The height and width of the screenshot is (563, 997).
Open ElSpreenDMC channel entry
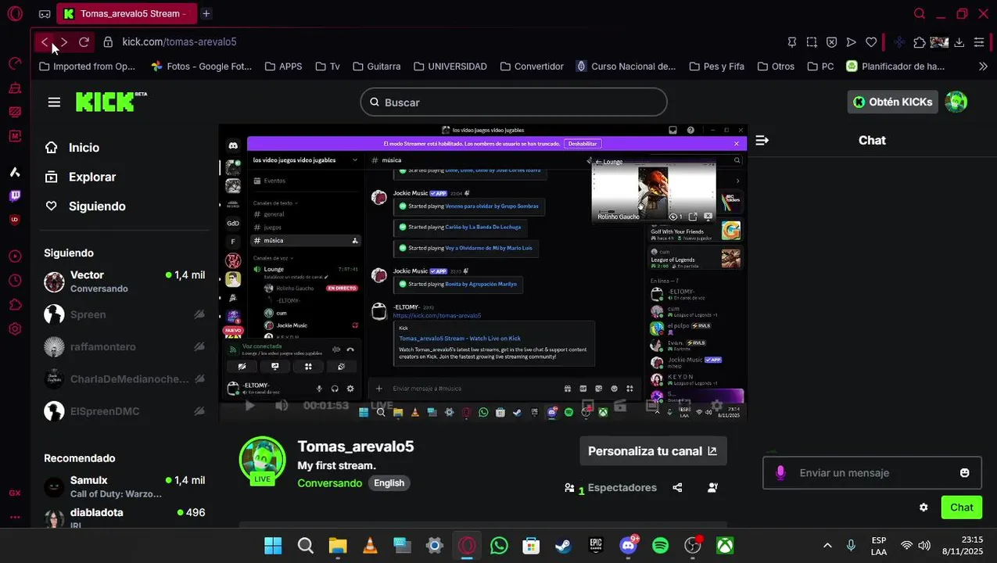click(125, 411)
